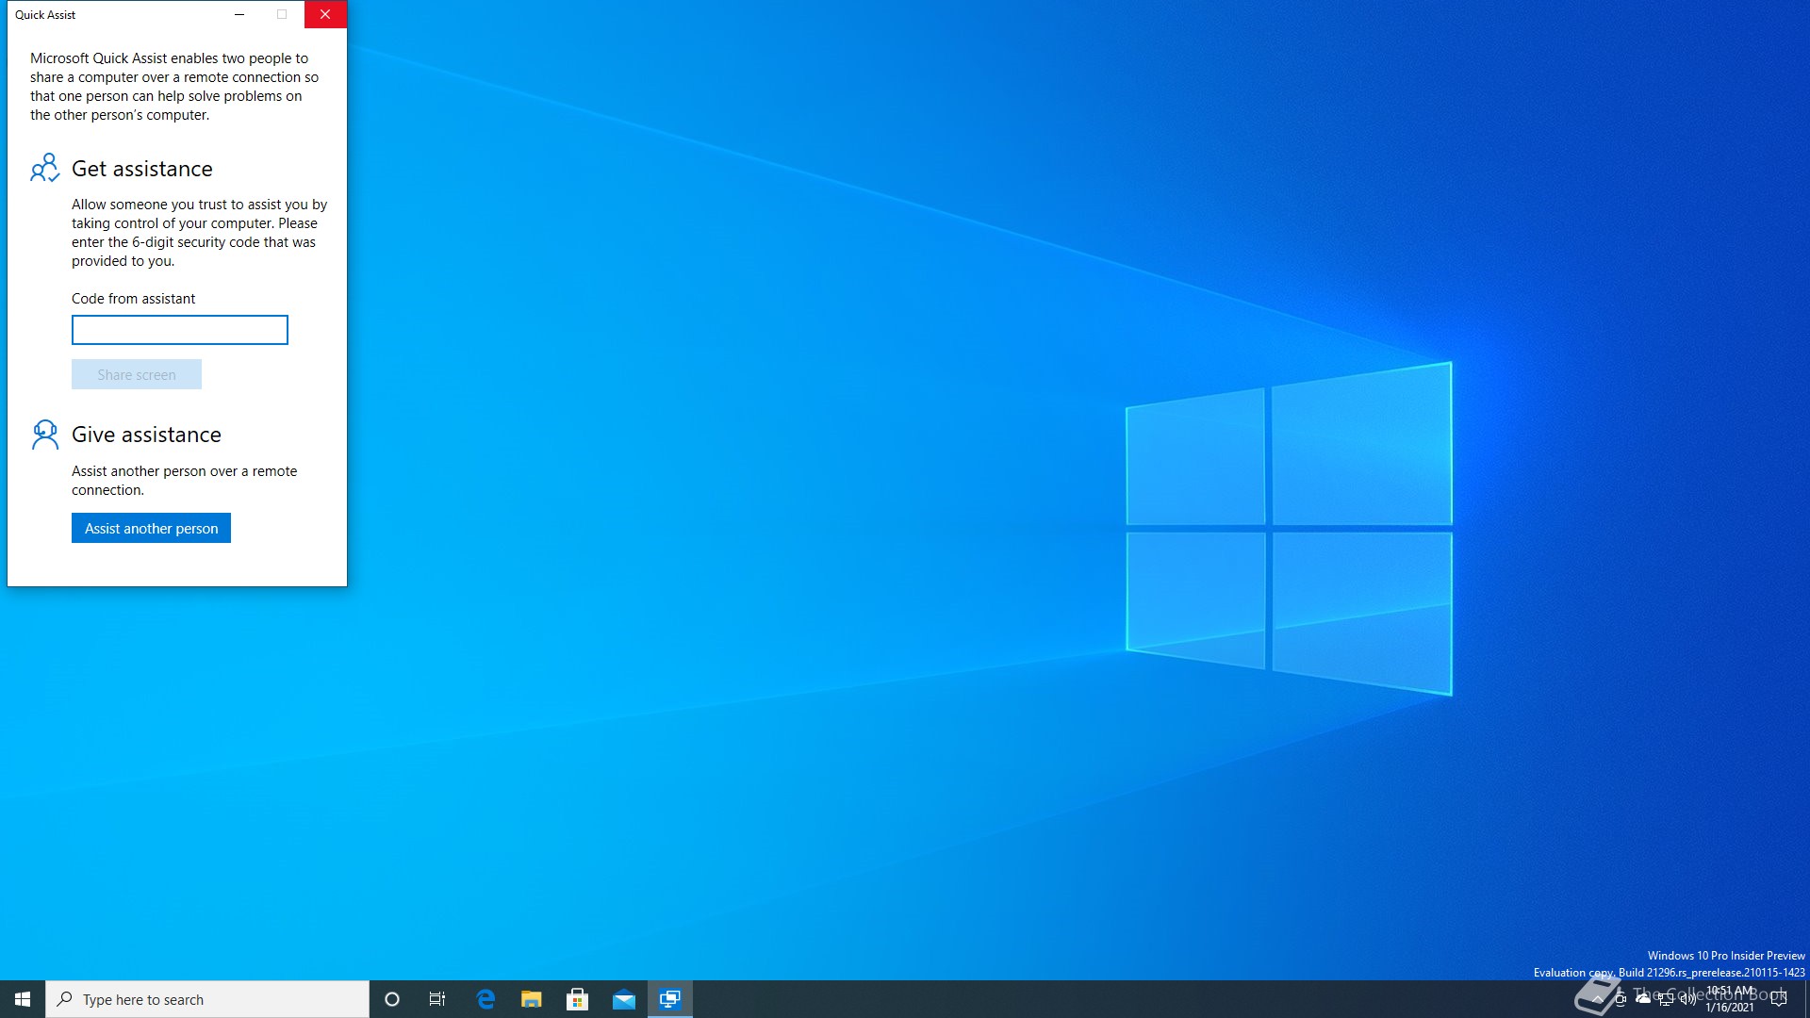The image size is (1810, 1018).
Task: Open File Explorer from the taskbar
Action: click(x=532, y=999)
